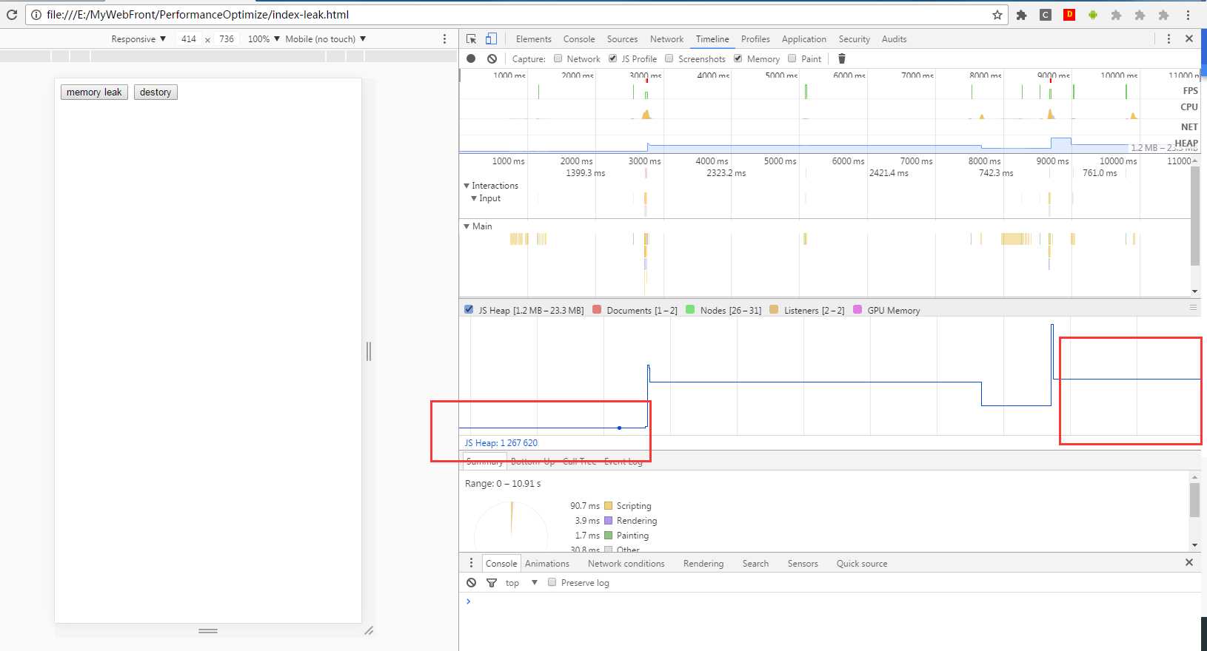This screenshot has width=1207, height=651.
Task: Enable the Paint capture checkbox
Action: pos(792,59)
